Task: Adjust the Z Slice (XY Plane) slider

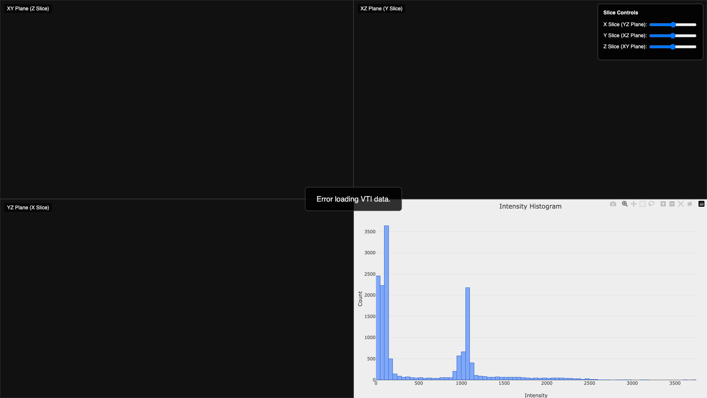Action: tap(673, 47)
